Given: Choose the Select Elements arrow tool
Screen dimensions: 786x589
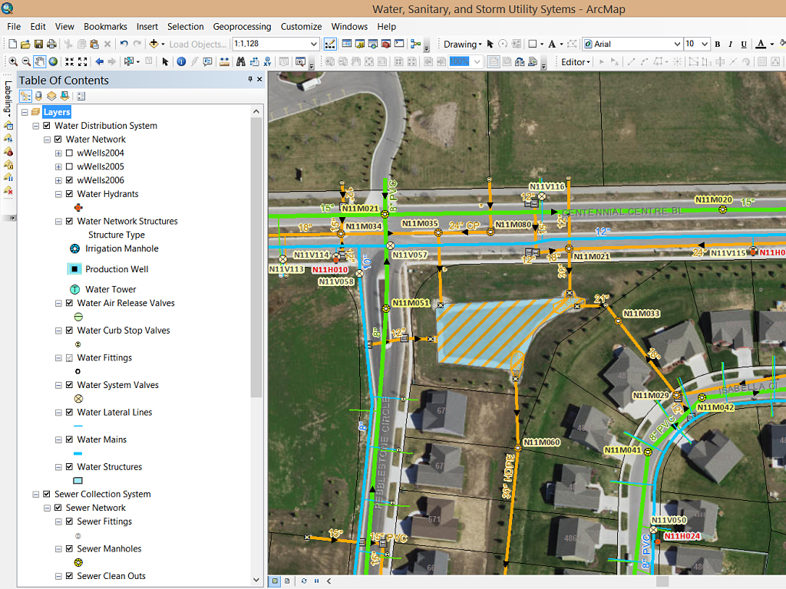Looking at the screenshot, I should coord(165,61).
